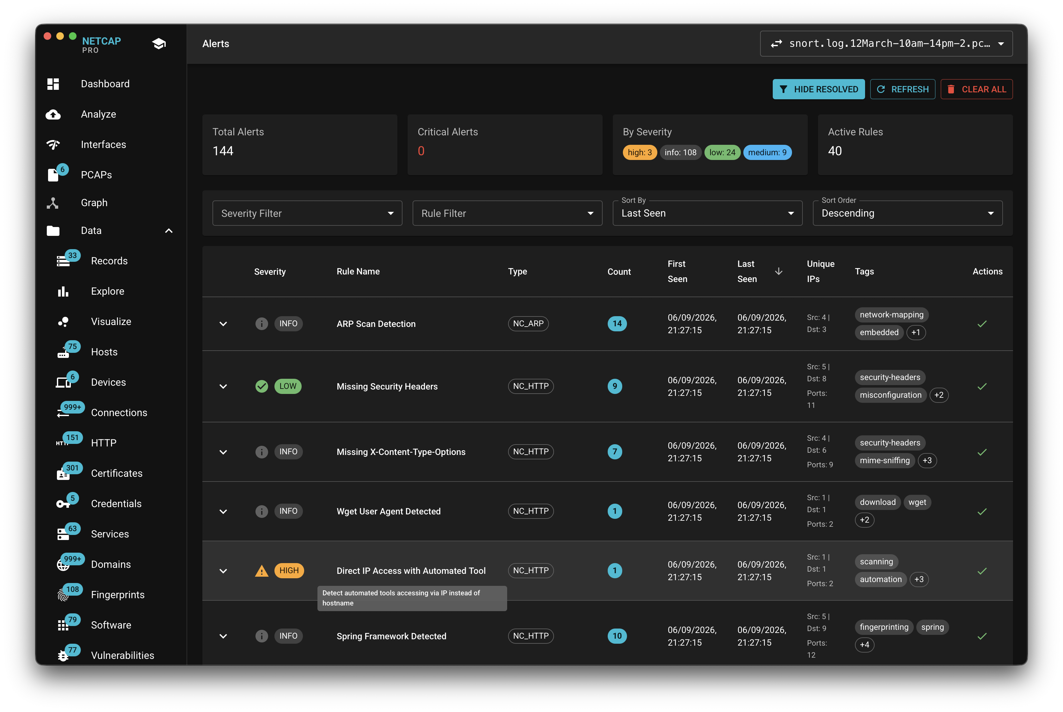1063x712 pixels.
Task: Click the Interfaces wifi icon
Action: click(53, 144)
